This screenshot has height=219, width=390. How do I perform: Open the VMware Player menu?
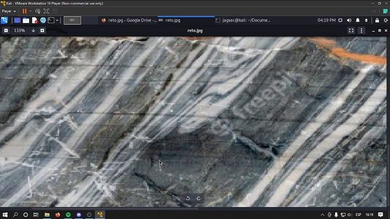tap(9, 11)
